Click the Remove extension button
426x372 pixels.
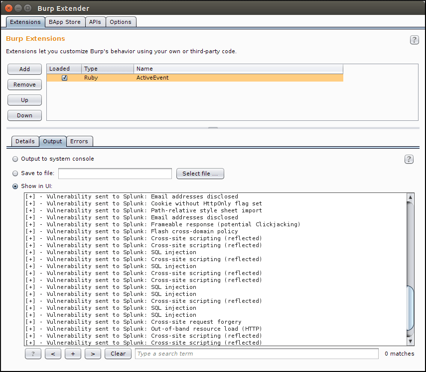coord(25,85)
